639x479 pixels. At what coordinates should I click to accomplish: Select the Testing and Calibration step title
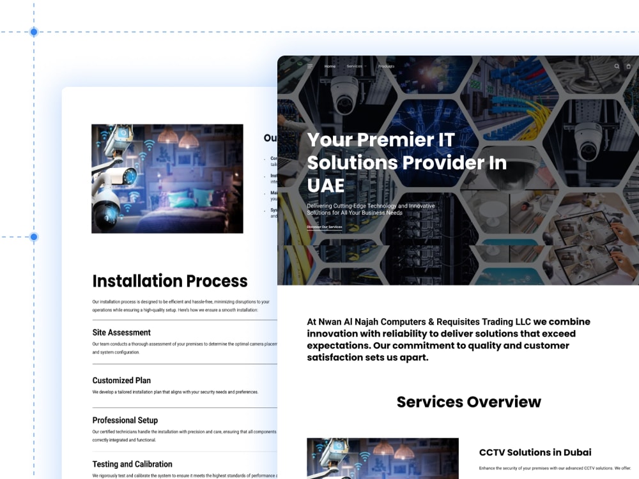[132, 464]
